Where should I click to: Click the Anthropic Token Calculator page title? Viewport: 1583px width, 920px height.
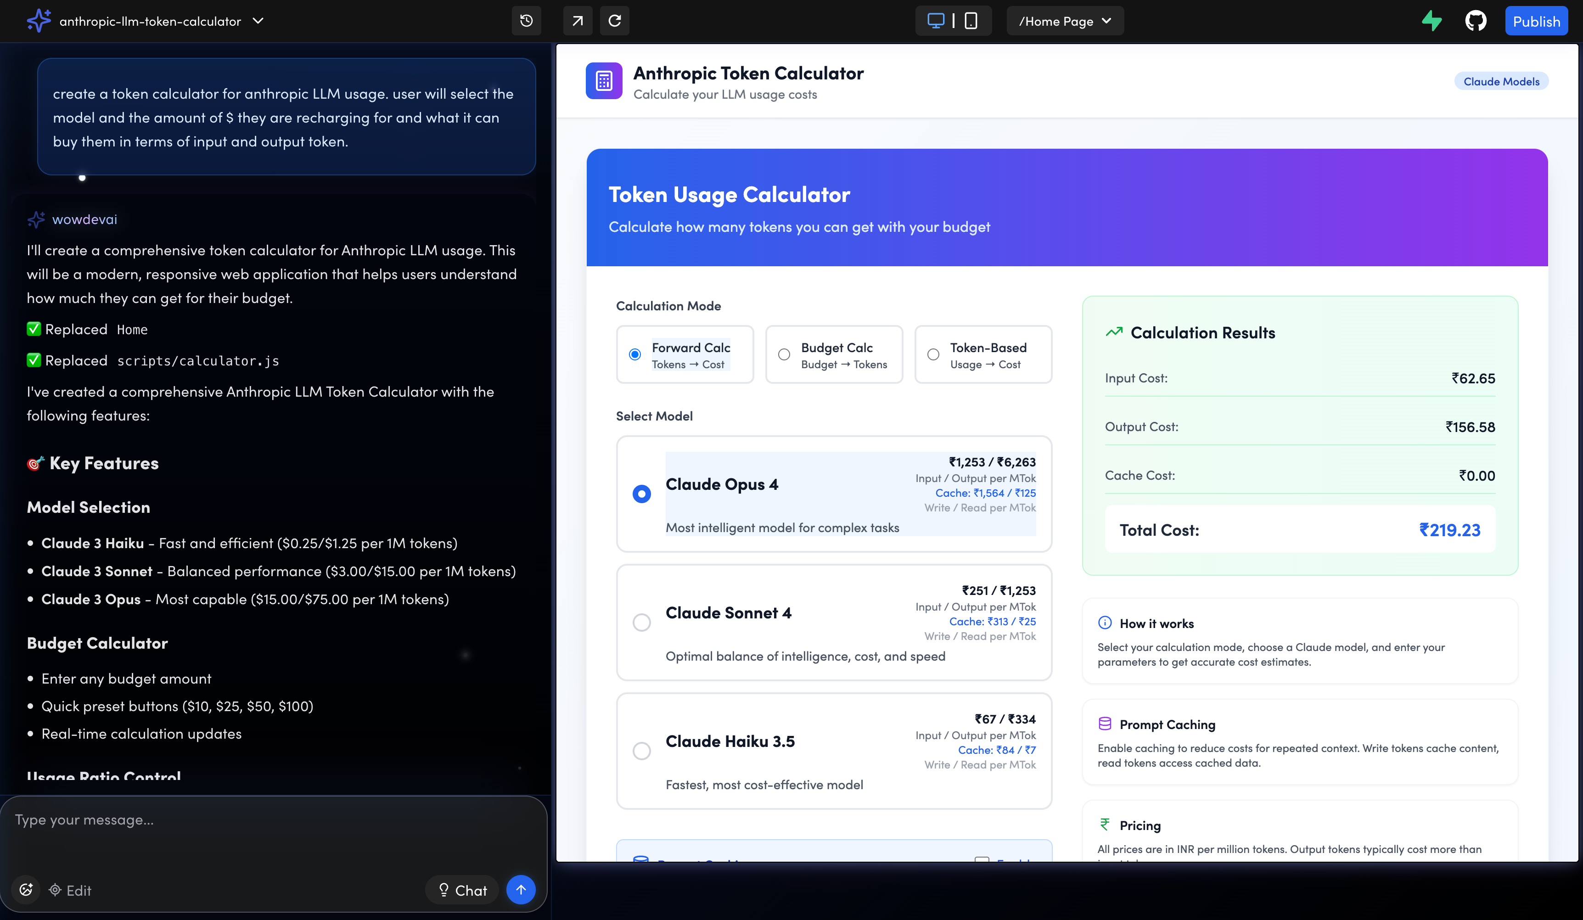click(748, 73)
